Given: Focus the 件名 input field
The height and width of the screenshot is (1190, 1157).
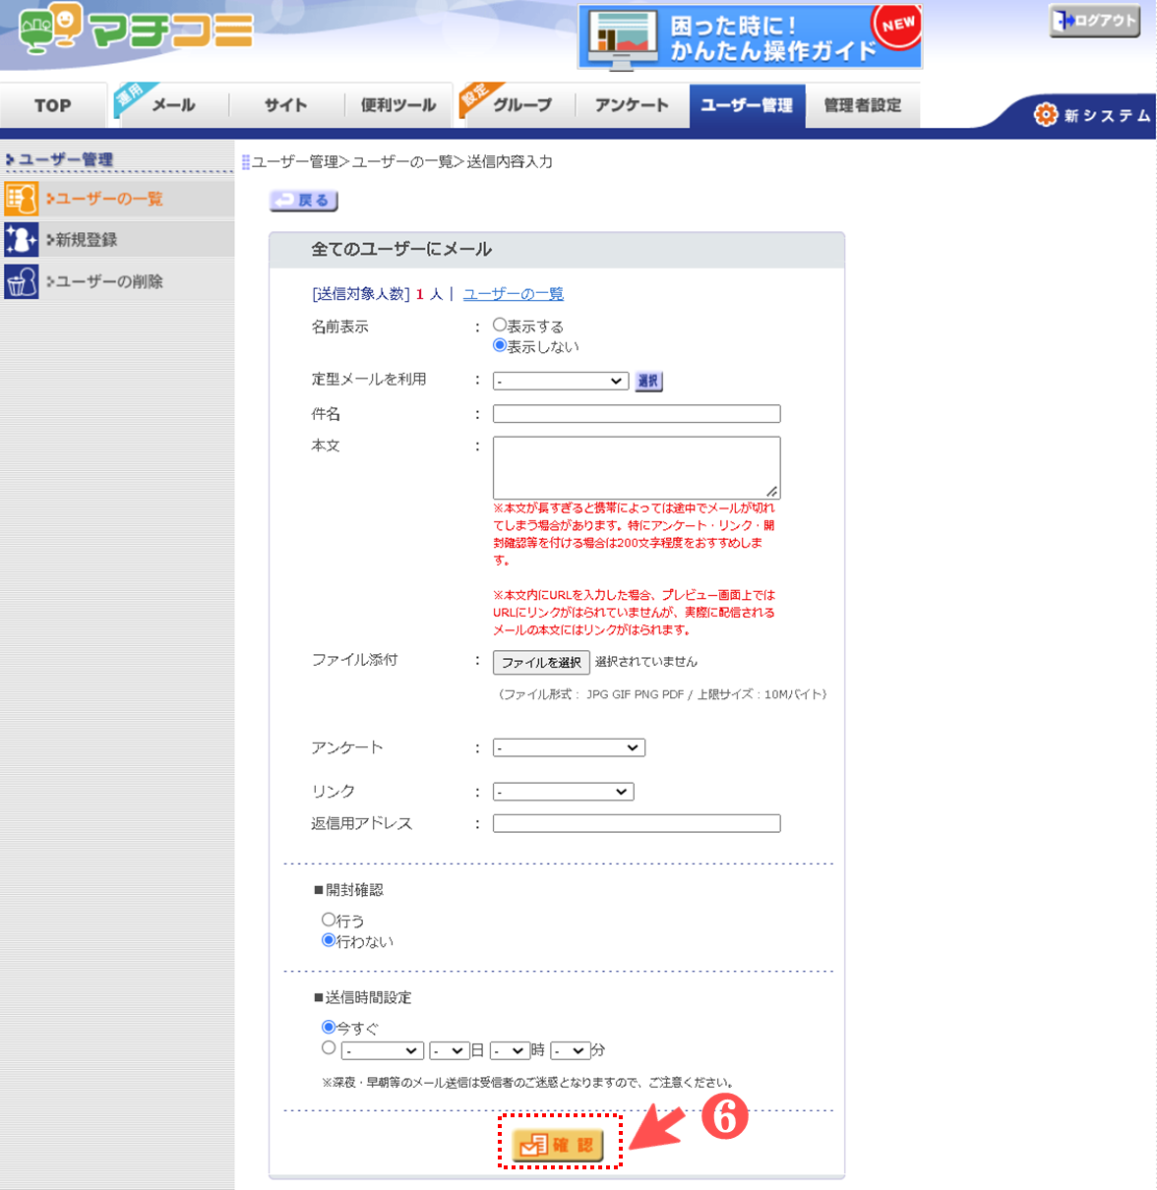Looking at the screenshot, I should 637,414.
